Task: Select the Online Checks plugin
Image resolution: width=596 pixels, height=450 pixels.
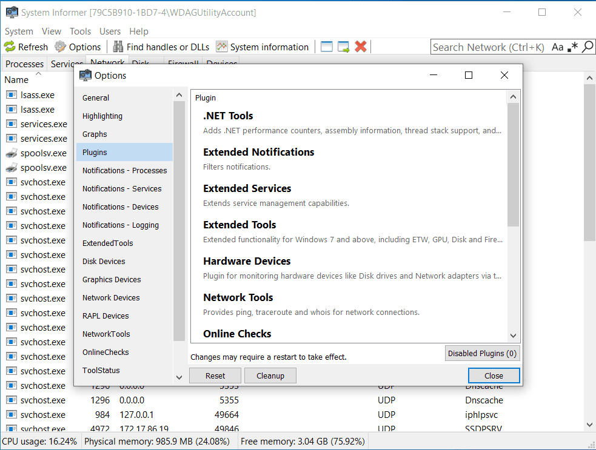Action: click(x=349, y=334)
